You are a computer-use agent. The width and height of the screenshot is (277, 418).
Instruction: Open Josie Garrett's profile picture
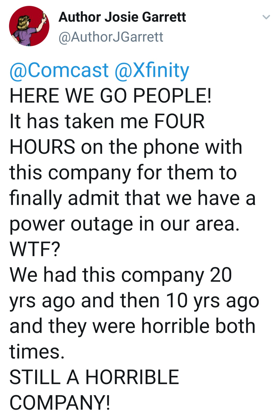click(x=29, y=26)
